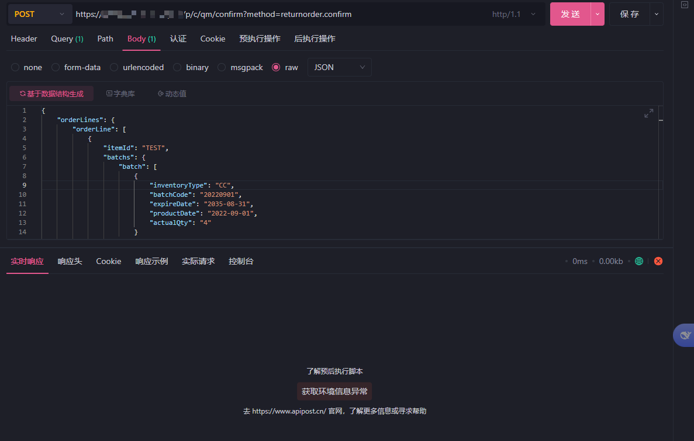This screenshot has width=694, height=441.
Task: Expand the save button arrow menu
Action: 657,14
